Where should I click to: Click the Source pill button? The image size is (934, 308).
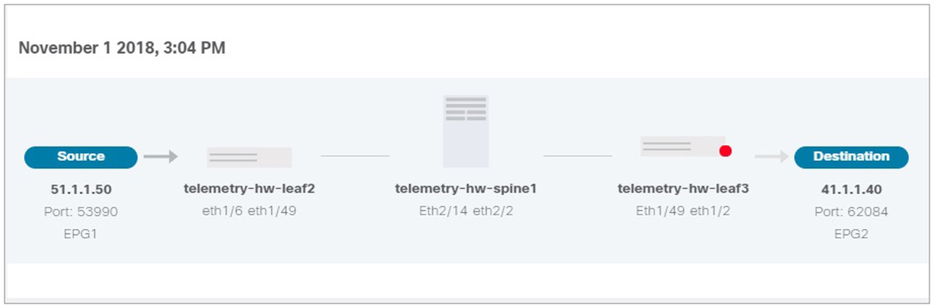pyautogui.click(x=81, y=157)
